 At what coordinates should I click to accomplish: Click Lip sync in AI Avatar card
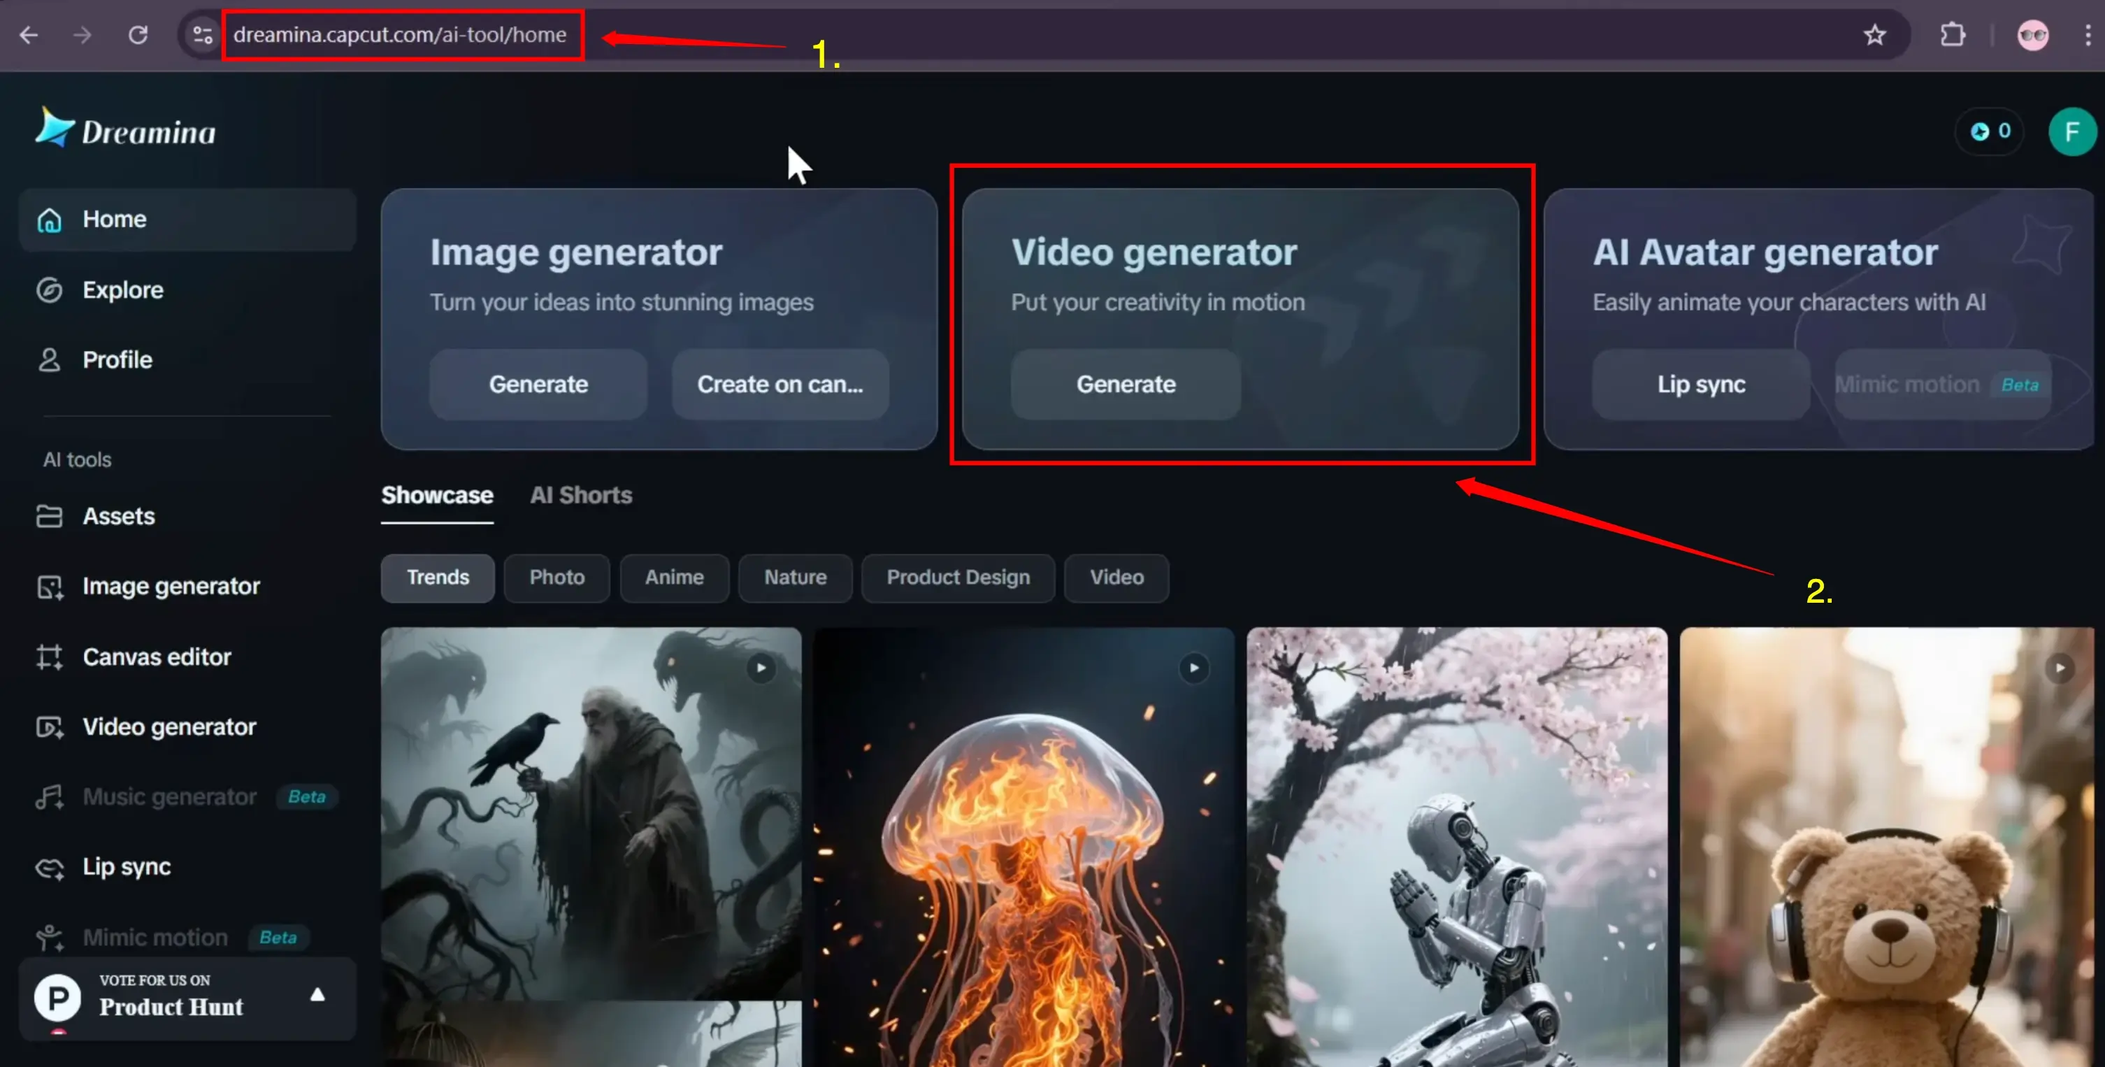coord(1700,385)
